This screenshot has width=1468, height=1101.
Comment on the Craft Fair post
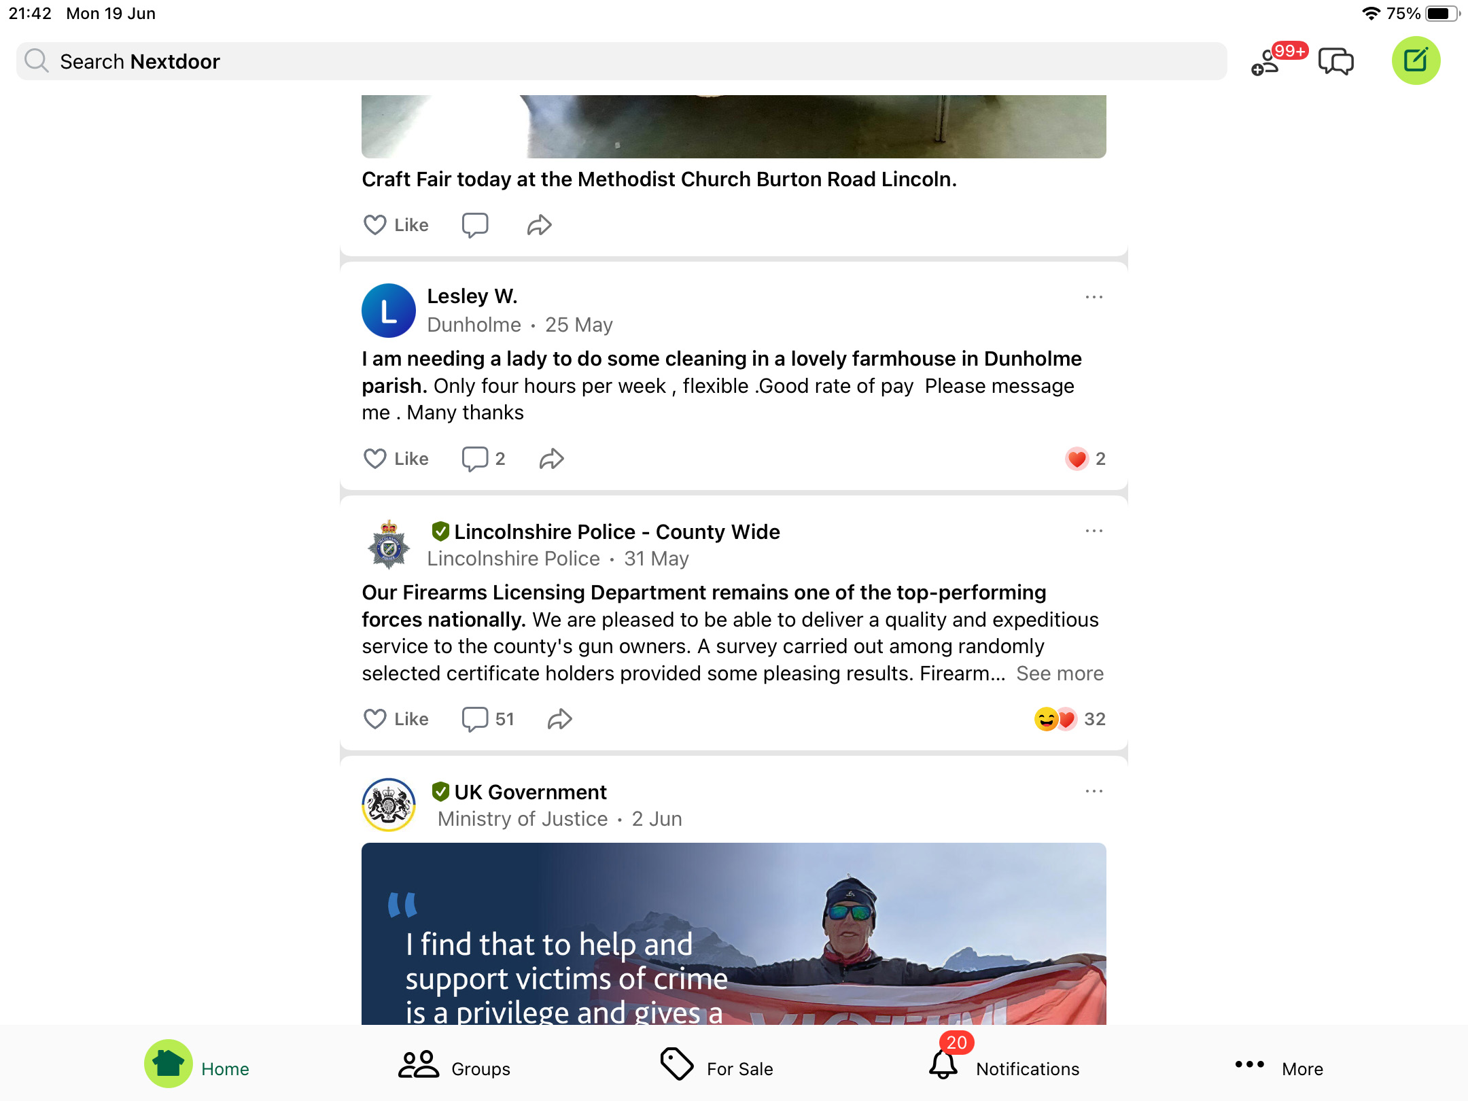[x=475, y=225]
